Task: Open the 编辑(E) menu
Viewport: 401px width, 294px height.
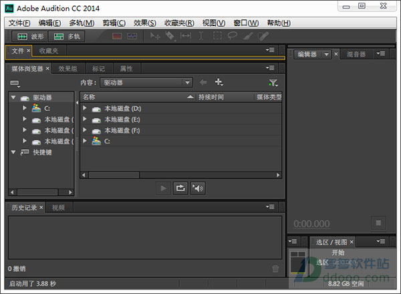Action: tap(49, 23)
